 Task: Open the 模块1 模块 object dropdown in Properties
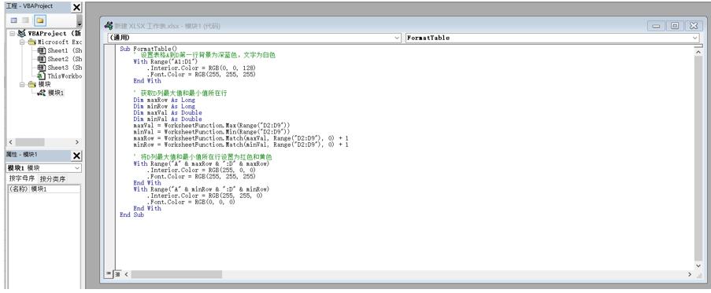tap(43, 168)
